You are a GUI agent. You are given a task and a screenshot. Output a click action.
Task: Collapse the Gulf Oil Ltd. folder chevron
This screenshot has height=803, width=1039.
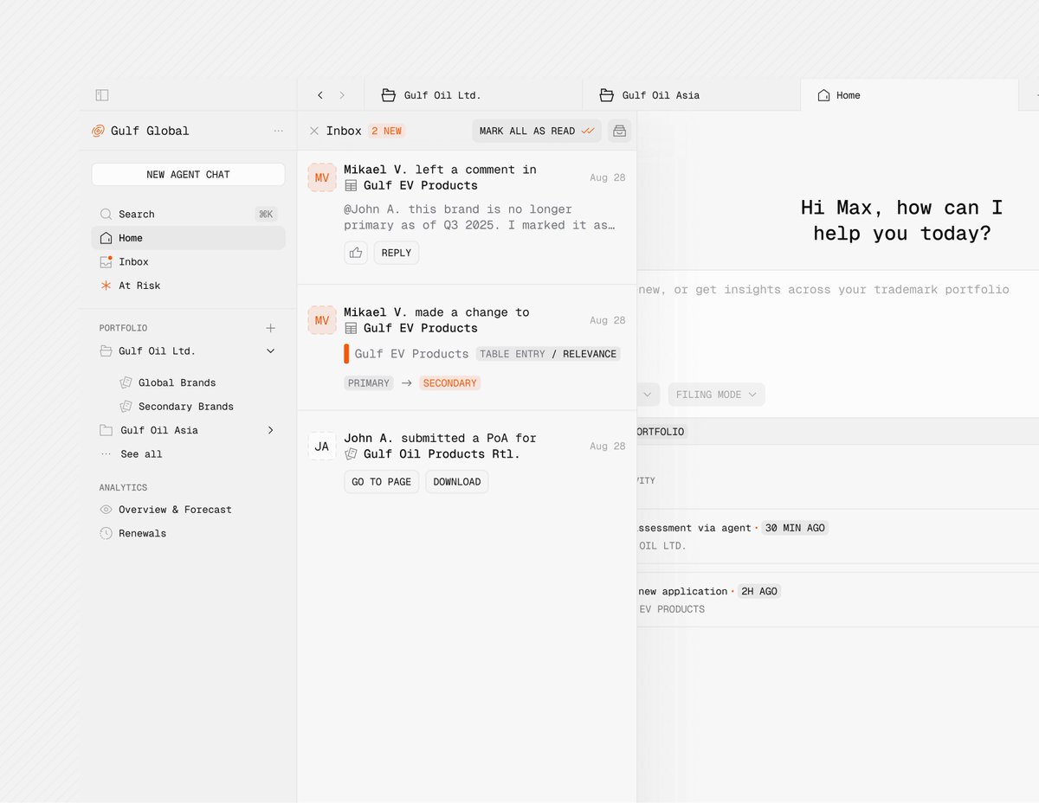[270, 351]
